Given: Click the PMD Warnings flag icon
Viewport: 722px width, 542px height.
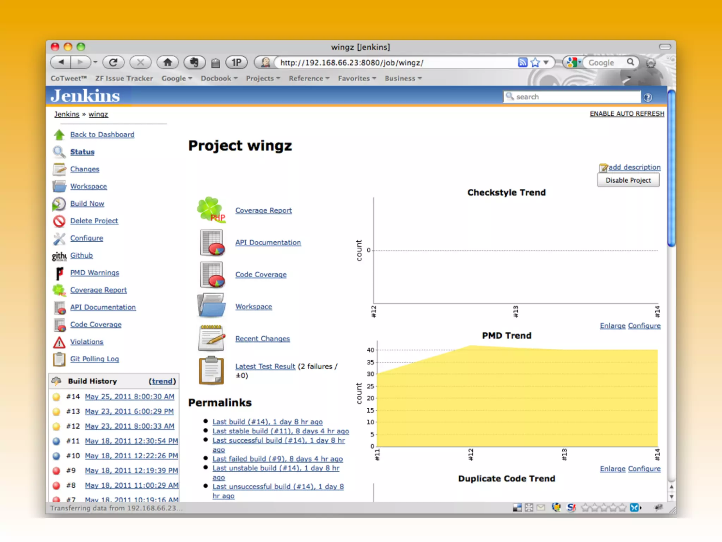Looking at the screenshot, I should 60,273.
